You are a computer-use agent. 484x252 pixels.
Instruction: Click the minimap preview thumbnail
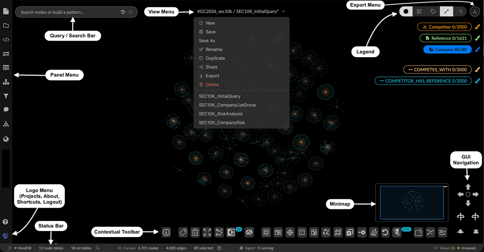[x=411, y=202]
